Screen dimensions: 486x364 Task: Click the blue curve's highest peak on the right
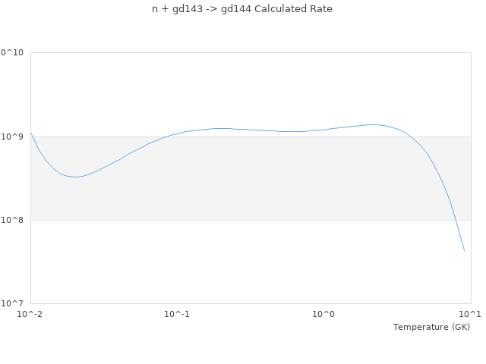pos(372,124)
